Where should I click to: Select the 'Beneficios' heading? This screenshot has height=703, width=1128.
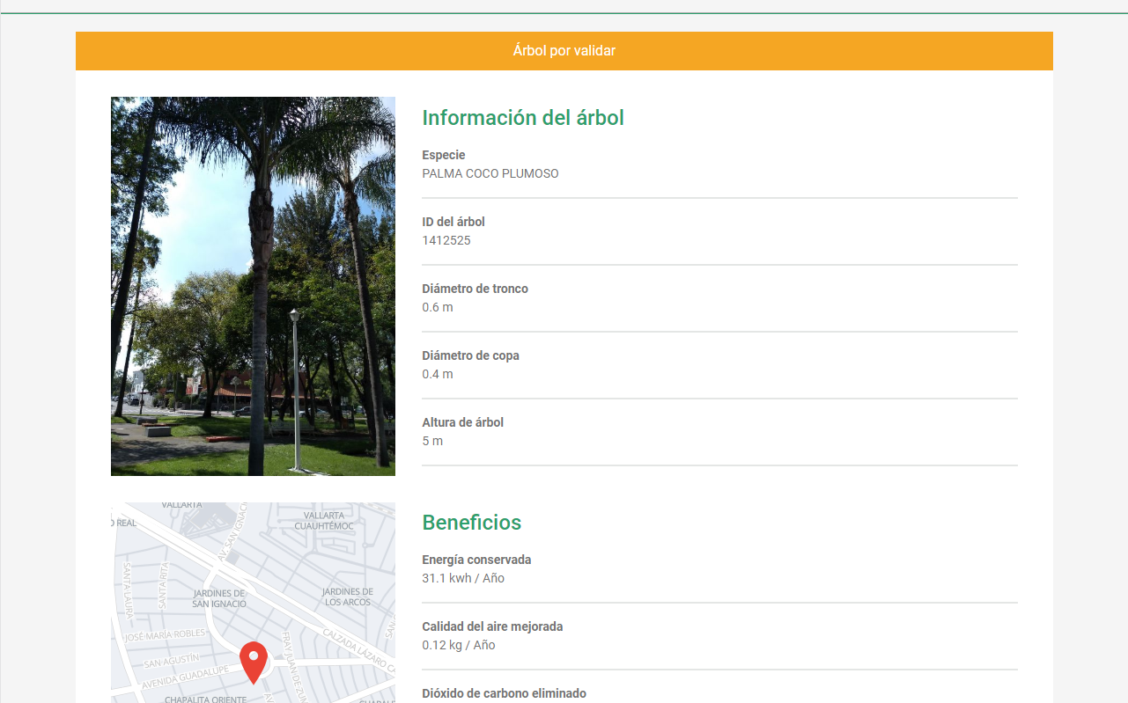tap(472, 523)
